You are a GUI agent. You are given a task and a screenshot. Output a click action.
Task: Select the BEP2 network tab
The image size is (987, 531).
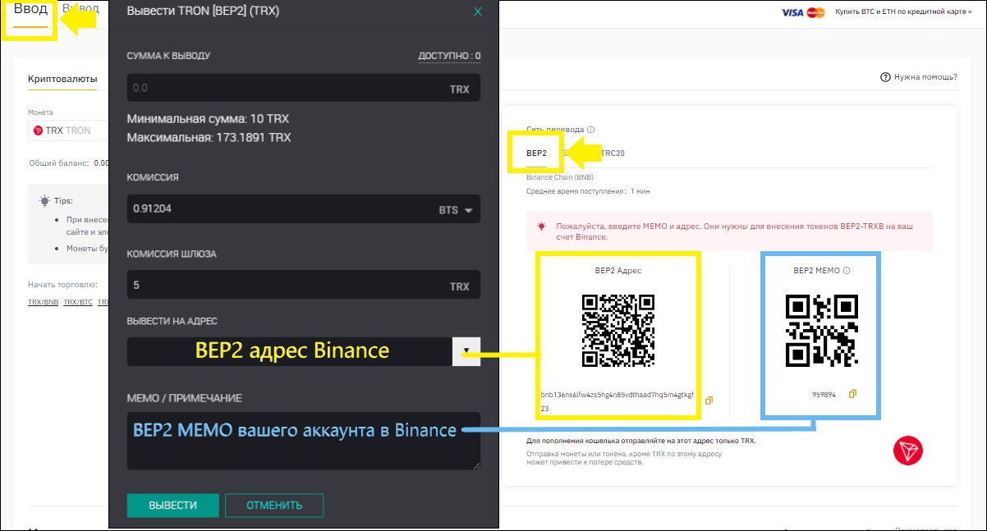coord(536,153)
